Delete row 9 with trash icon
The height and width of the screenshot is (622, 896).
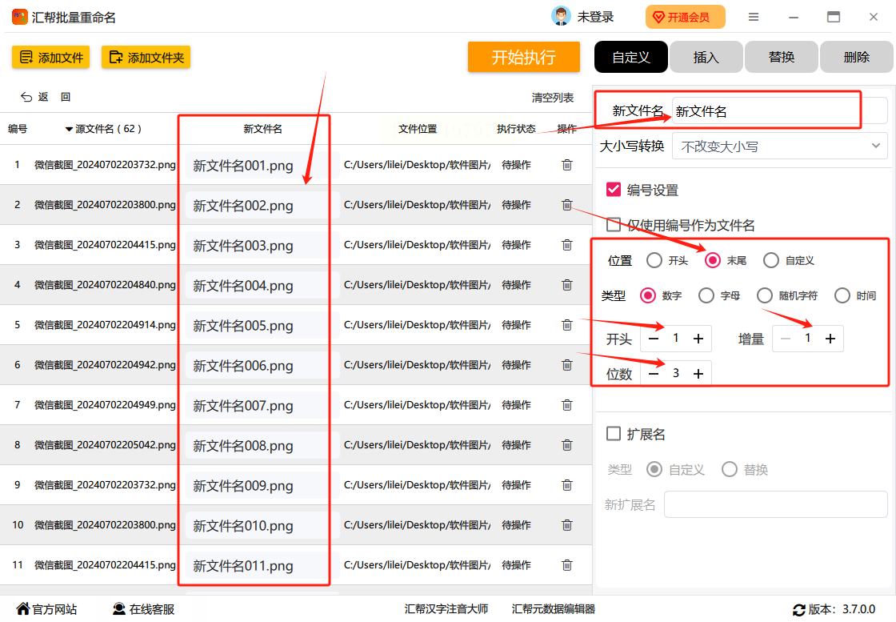coord(567,485)
